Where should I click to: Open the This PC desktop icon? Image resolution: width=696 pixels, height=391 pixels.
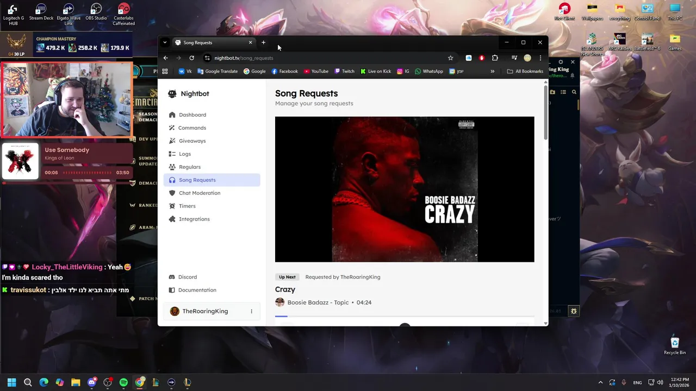(x=675, y=12)
